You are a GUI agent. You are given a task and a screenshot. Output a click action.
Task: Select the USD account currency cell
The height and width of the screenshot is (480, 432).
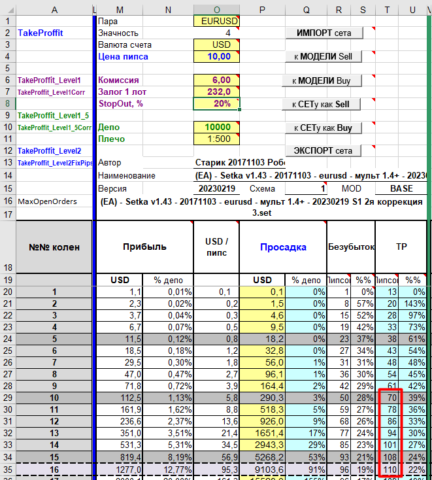pos(216,44)
